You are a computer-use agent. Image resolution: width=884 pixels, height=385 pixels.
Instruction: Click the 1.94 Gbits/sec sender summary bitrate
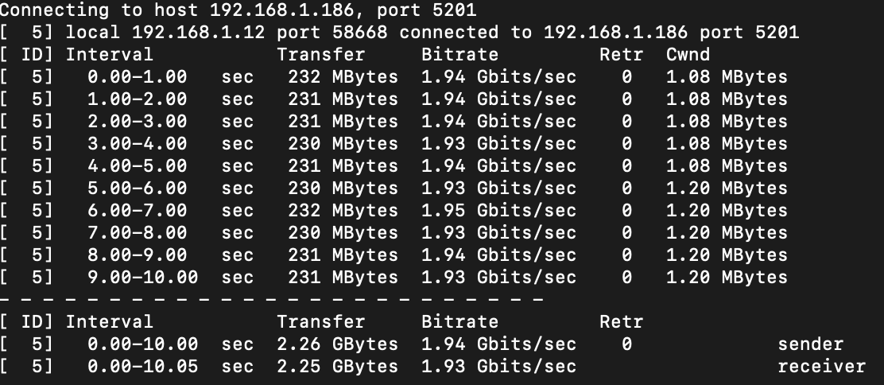pos(499,344)
